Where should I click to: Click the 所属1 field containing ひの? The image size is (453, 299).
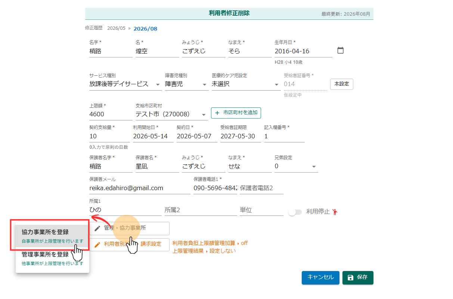click(x=125, y=210)
